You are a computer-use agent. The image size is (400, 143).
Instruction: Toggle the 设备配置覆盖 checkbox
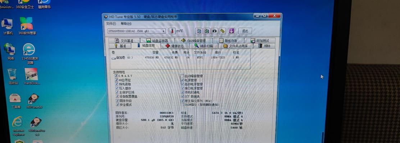pyautogui.click(x=117, y=97)
